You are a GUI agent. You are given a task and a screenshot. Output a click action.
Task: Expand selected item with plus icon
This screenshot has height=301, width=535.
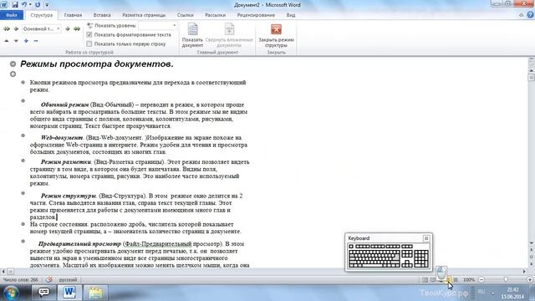click(x=26, y=41)
